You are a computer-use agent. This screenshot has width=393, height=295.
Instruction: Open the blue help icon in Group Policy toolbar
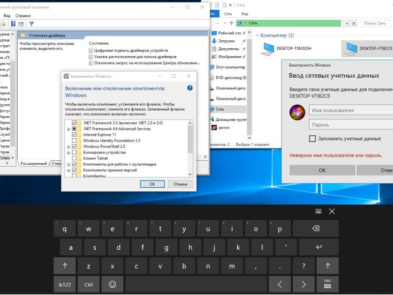13,24
